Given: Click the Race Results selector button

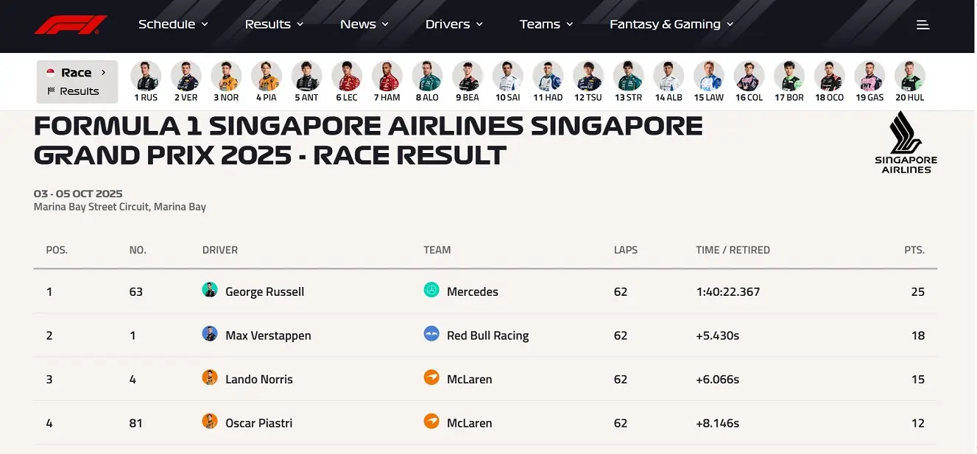Looking at the screenshot, I should [77, 82].
